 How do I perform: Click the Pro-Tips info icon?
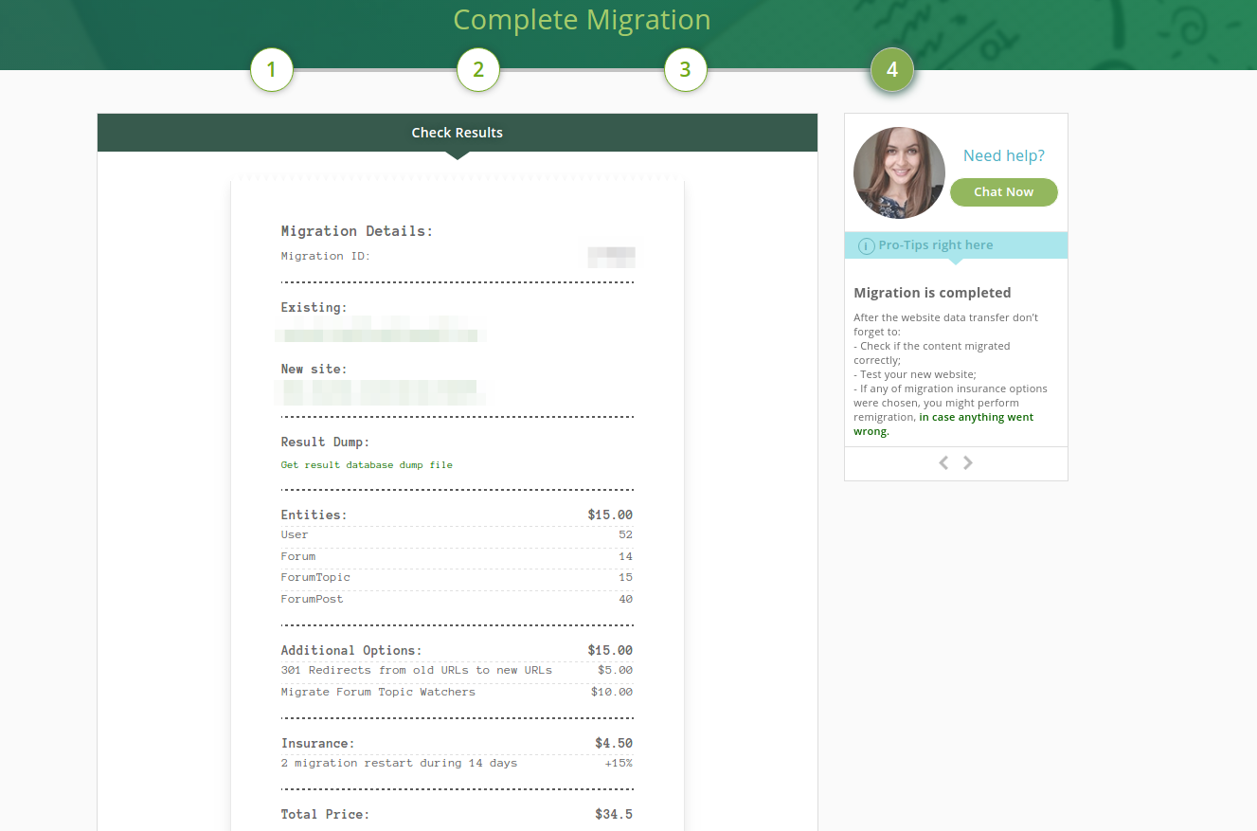coord(866,246)
